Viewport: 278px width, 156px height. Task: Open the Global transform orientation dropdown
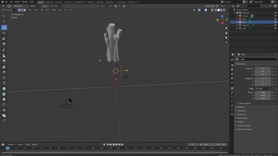point(103,6)
